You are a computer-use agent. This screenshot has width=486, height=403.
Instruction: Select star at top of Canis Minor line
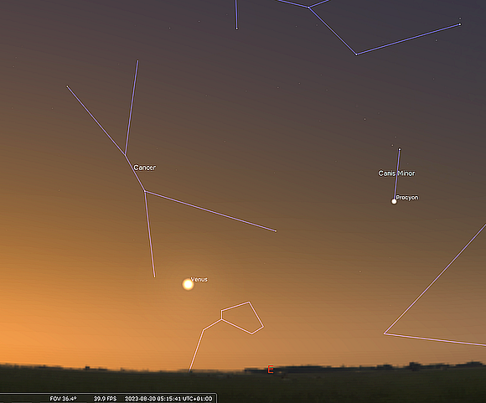point(400,149)
